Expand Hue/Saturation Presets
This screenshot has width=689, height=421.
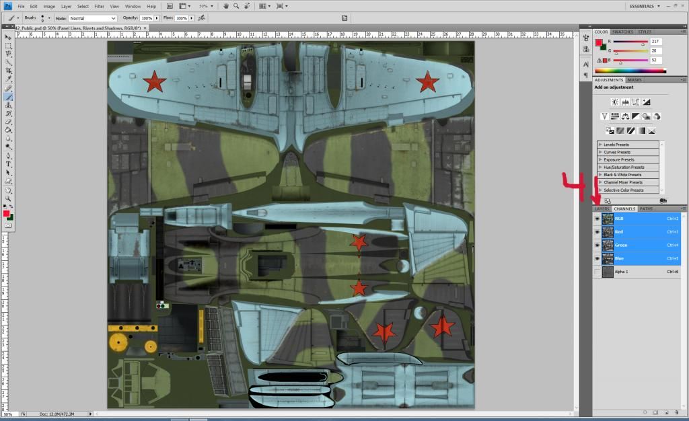pyautogui.click(x=600, y=167)
